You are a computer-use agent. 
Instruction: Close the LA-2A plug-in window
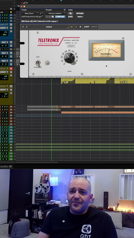[22, 6]
